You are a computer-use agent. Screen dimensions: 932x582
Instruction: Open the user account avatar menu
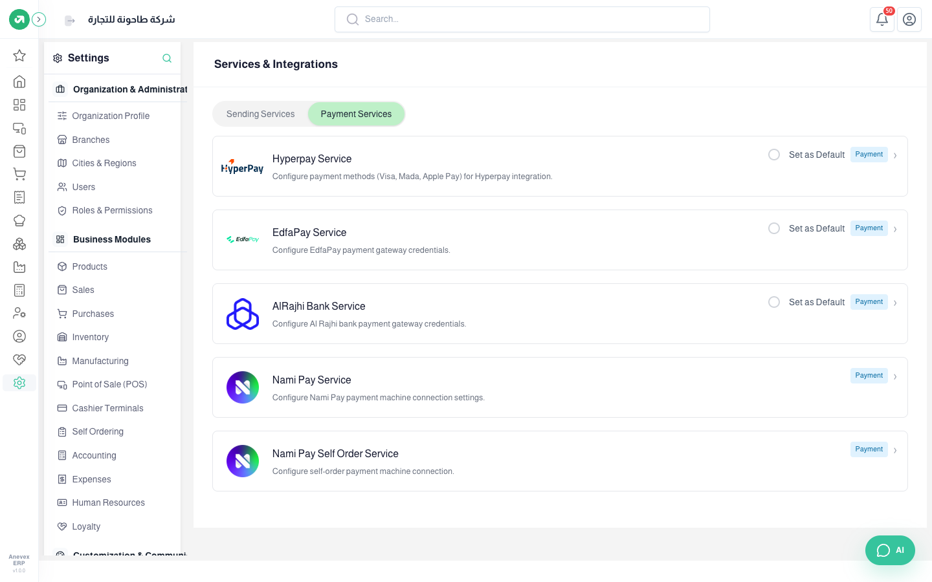pos(909,19)
